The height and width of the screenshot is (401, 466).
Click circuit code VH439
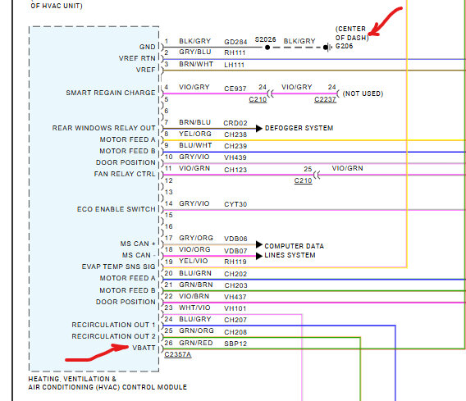(235, 157)
